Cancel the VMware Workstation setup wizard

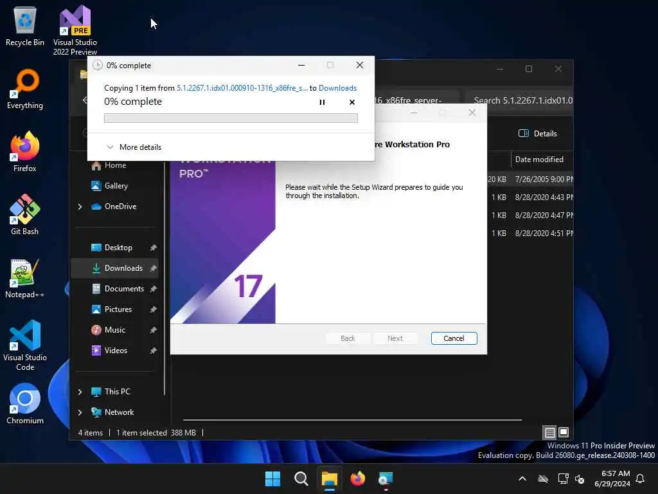coord(454,338)
